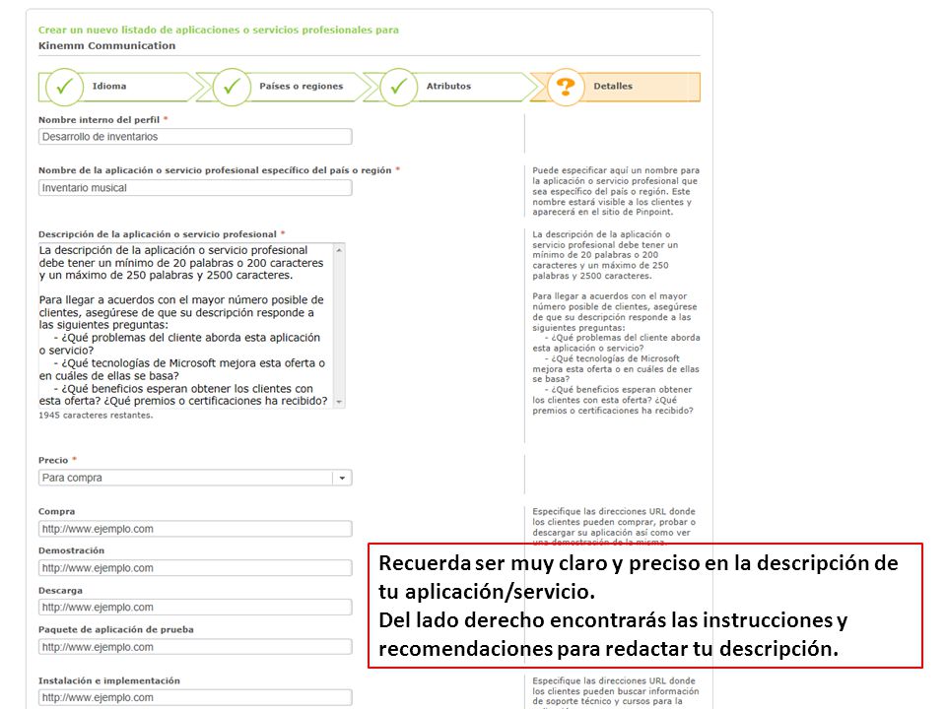Click help text starting 'Puede especificar aquí'
This screenshot has height=709, width=946.
[616, 191]
